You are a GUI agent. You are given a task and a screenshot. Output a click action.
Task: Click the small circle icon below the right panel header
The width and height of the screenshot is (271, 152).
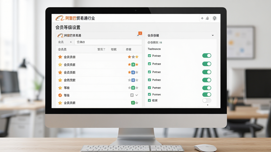(149, 42)
